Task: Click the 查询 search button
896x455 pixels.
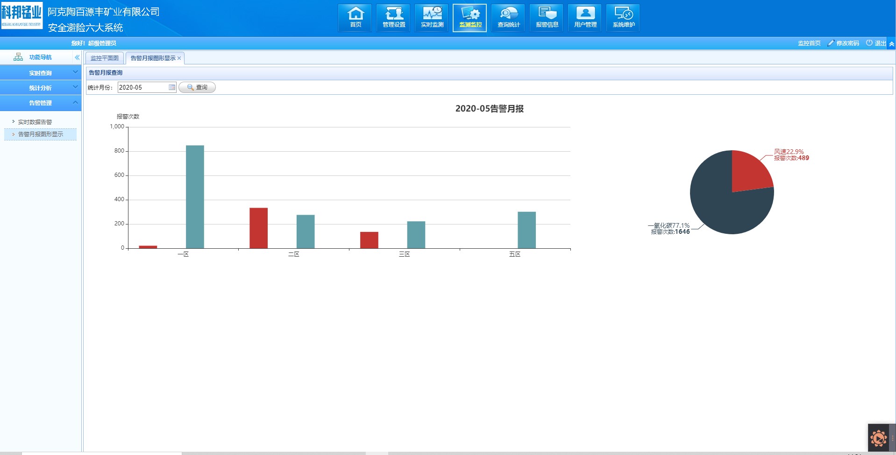Action: pyautogui.click(x=197, y=87)
